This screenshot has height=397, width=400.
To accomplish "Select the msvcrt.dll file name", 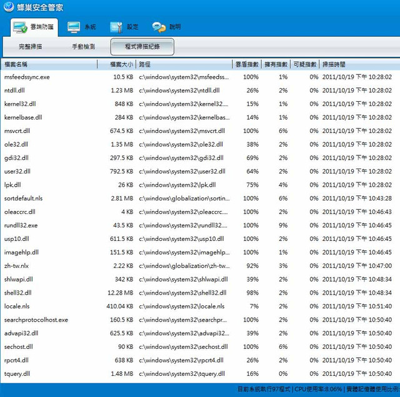I will click(17, 131).
